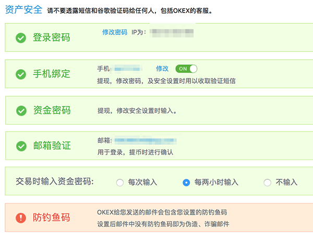The image size is (313, 237).
Task: Click the green check icon beside 登录密码
Action: coord(21,38)
